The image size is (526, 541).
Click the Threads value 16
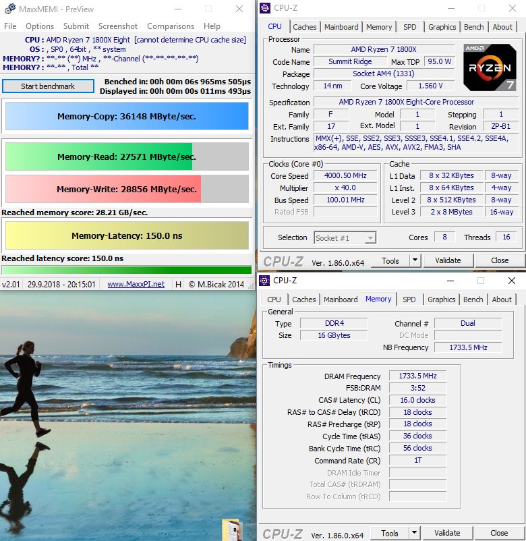pos(506,237)
